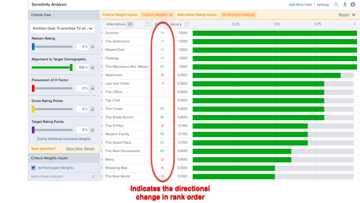Click the alternatives count badge 24

(130, 24)
